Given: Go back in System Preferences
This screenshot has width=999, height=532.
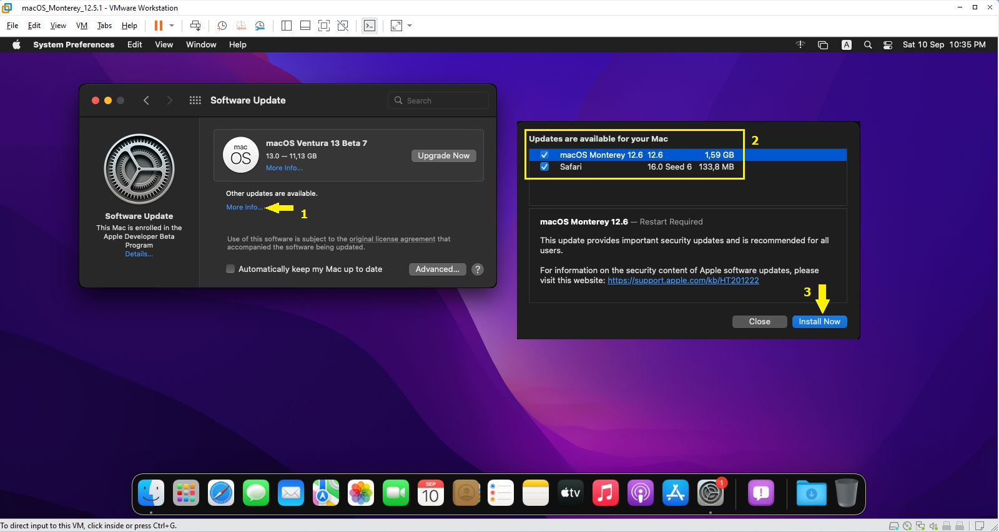Looking at the screenshot, I should click(x=146, y=100).
